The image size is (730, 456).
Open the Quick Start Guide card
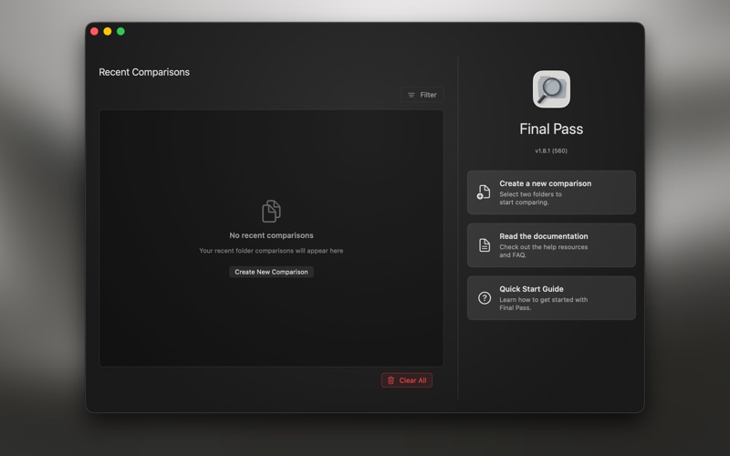551,298
